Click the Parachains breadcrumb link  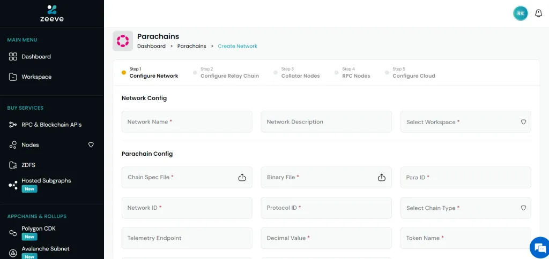pyautogui.click(x=191, y=47)
